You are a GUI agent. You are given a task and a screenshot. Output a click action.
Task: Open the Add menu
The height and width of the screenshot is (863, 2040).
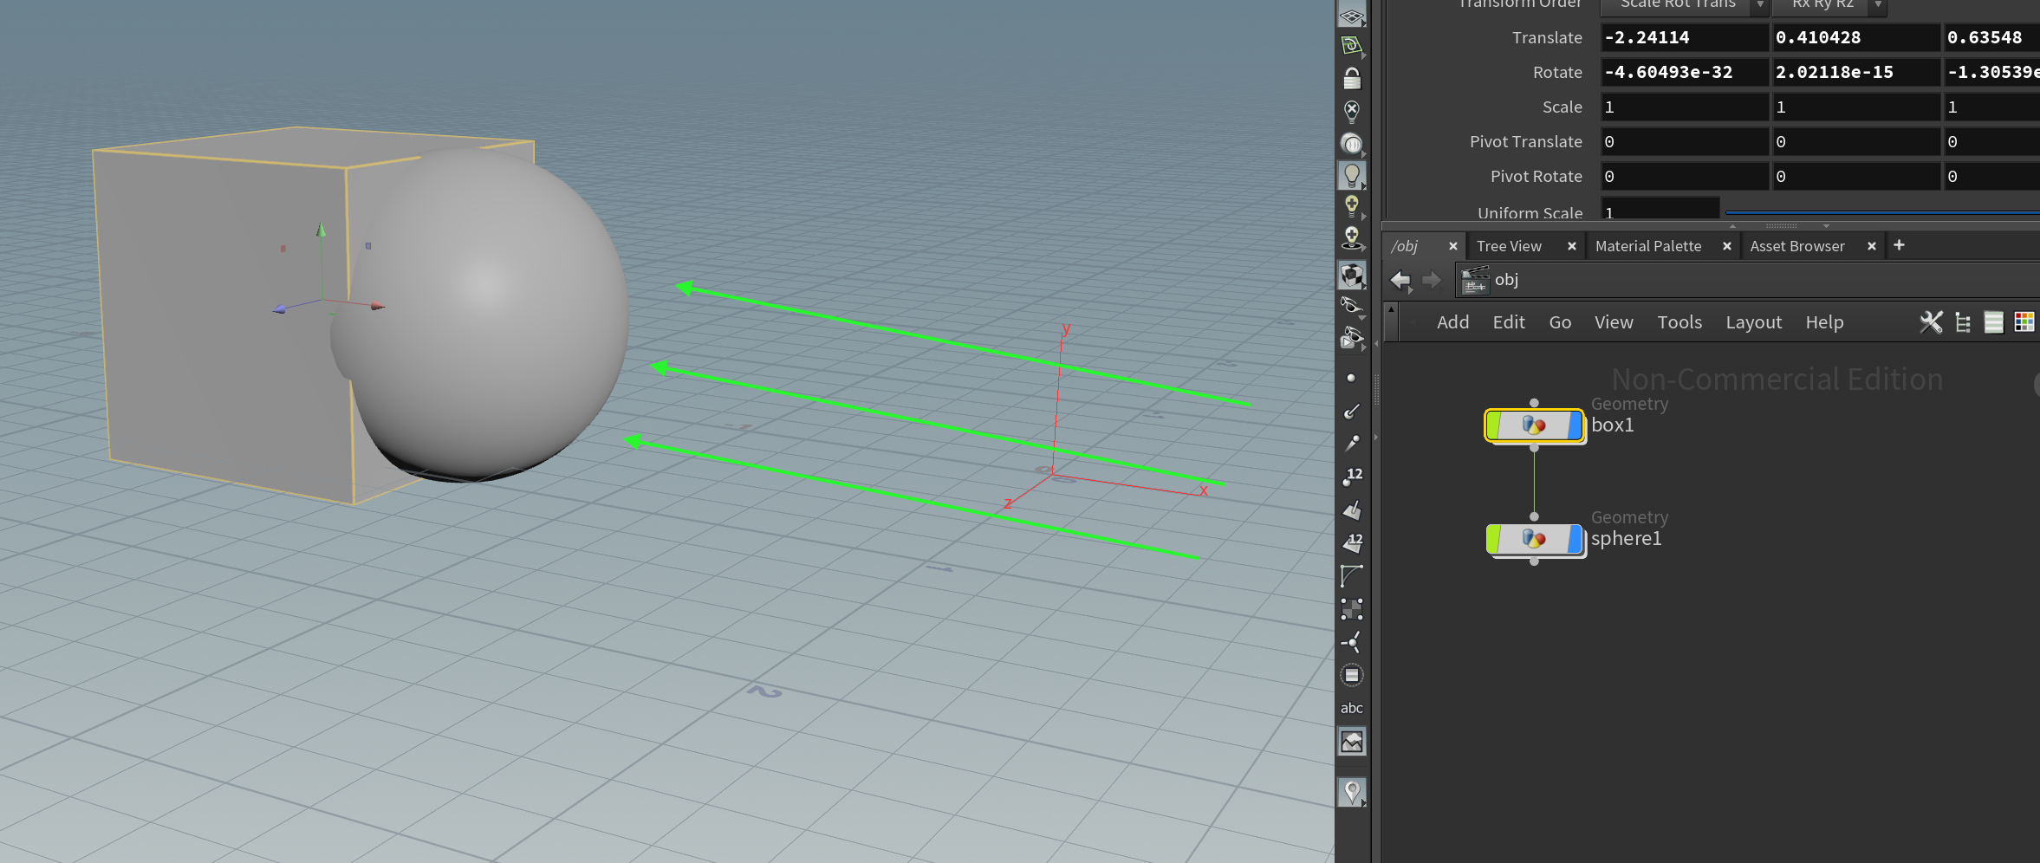pos(1453,322)
